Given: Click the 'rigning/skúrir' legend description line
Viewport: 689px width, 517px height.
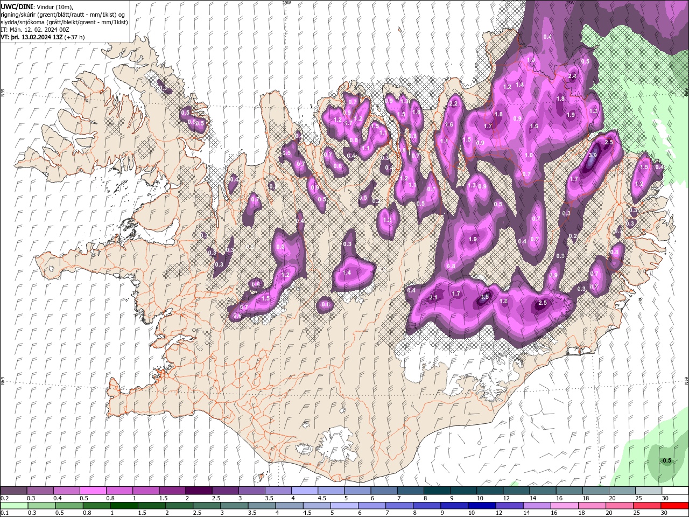Looking at the screenshot, I should click(x=63, y=14).
